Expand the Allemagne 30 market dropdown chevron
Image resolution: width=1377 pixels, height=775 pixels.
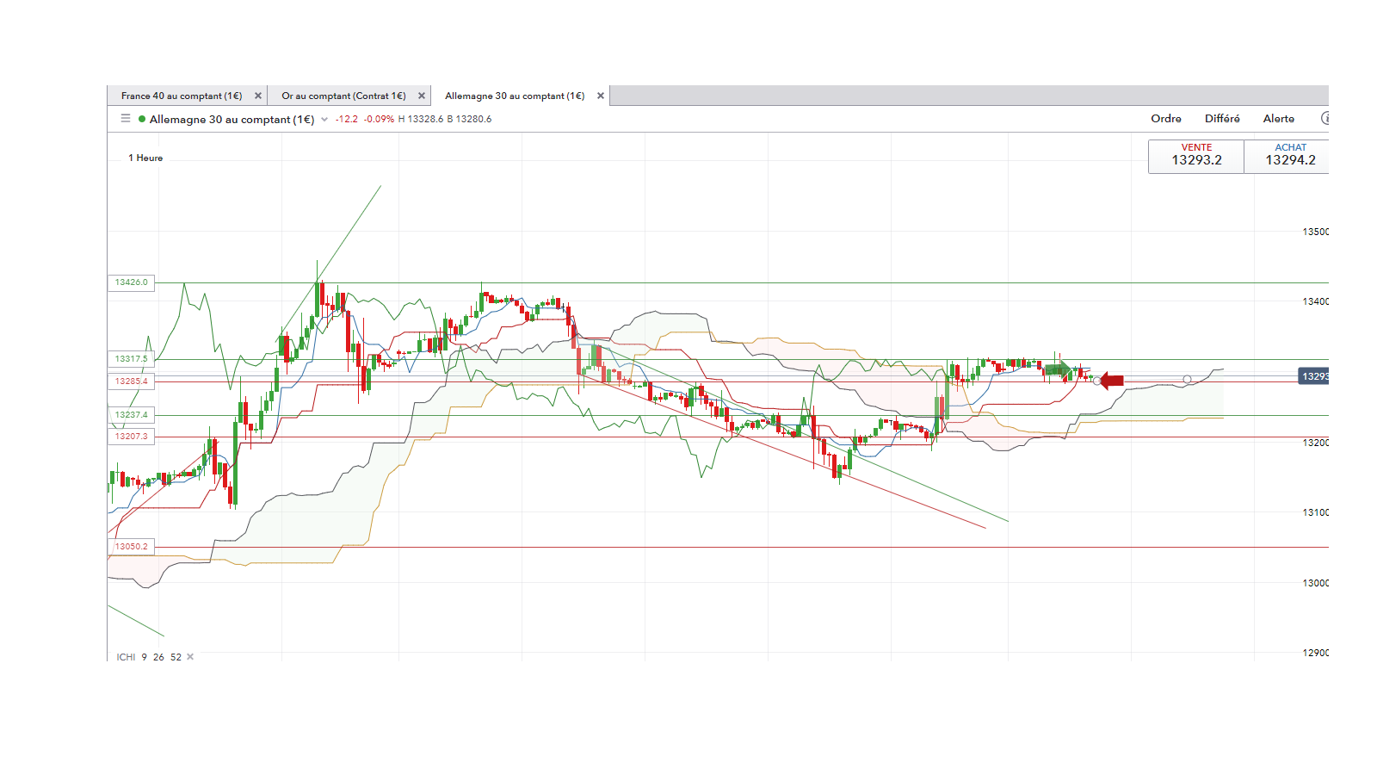(x=324, y=120)
